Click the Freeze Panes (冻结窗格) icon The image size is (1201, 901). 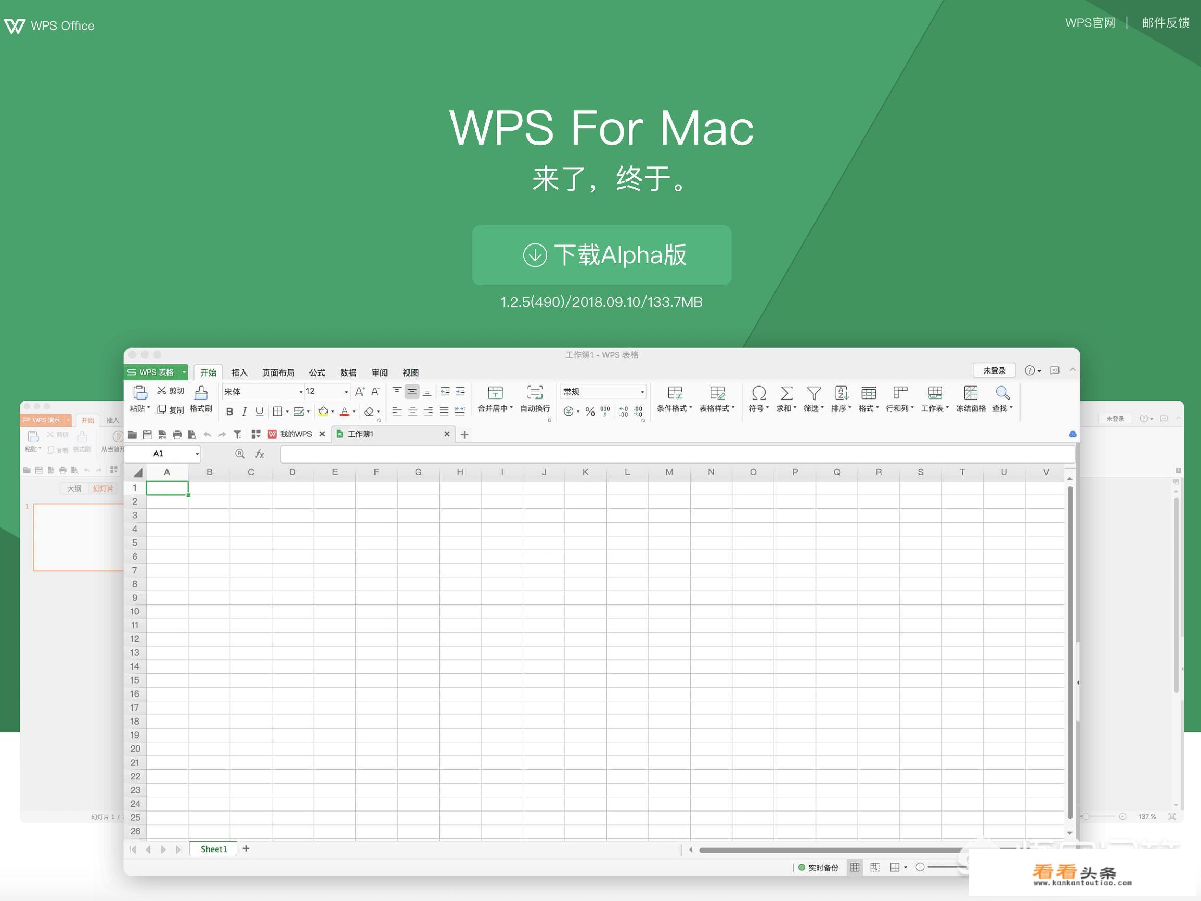970,392
